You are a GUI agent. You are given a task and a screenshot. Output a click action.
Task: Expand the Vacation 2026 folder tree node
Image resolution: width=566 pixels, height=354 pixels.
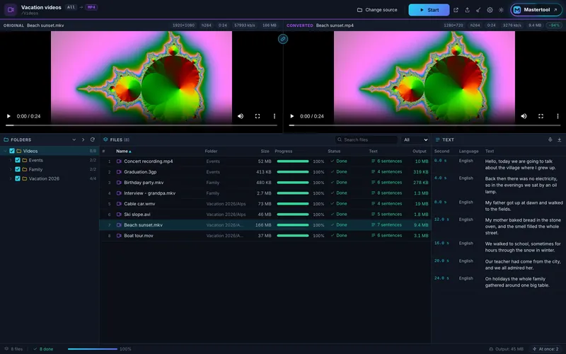[11, 178]
